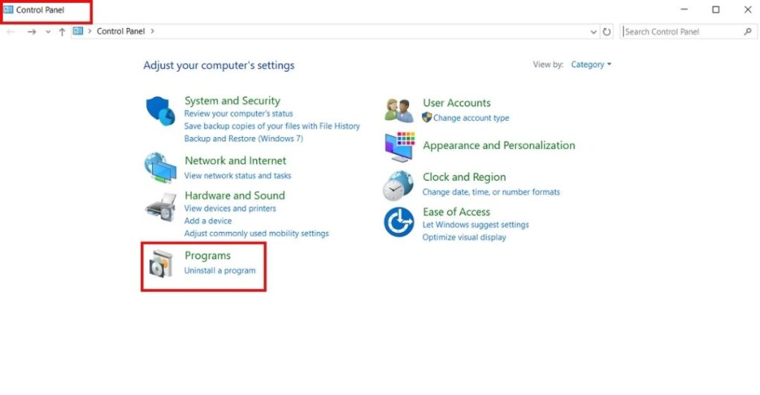
Task: Select Backup and Restore (Windows 7)
Action: [243, 139]
